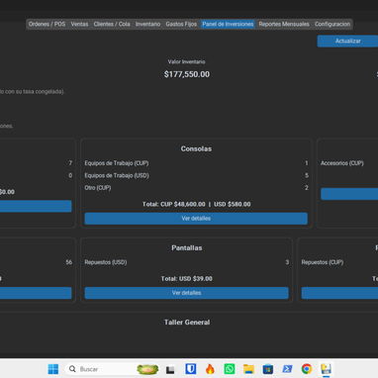Launch Bitwarden from the taskbar
The width and height of the screenshot is (378, 378).
[x=190, y=369]
